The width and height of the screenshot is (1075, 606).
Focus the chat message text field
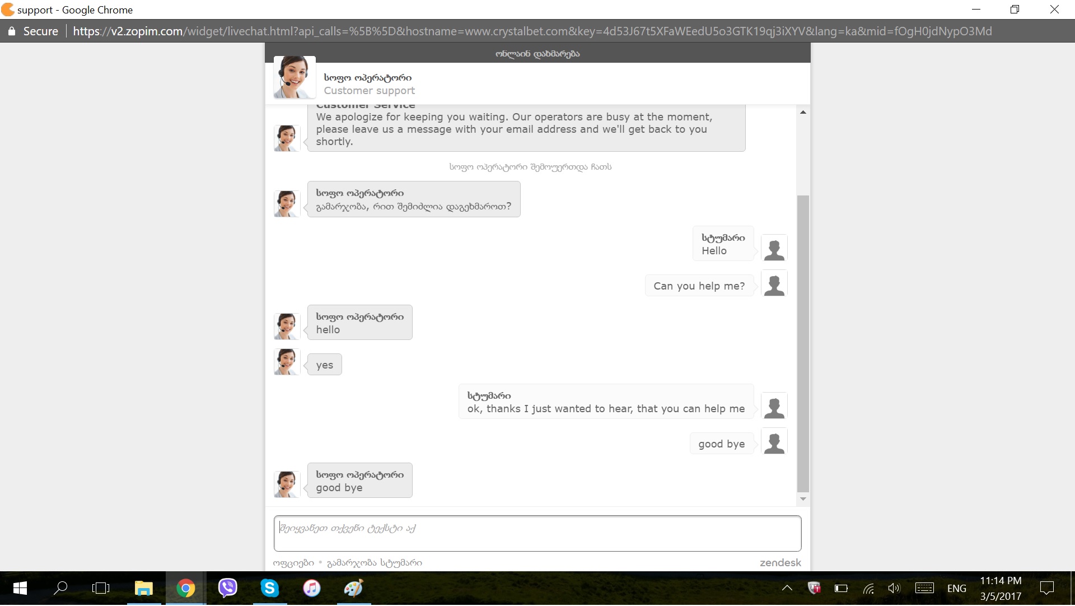[x=537, y=534]
